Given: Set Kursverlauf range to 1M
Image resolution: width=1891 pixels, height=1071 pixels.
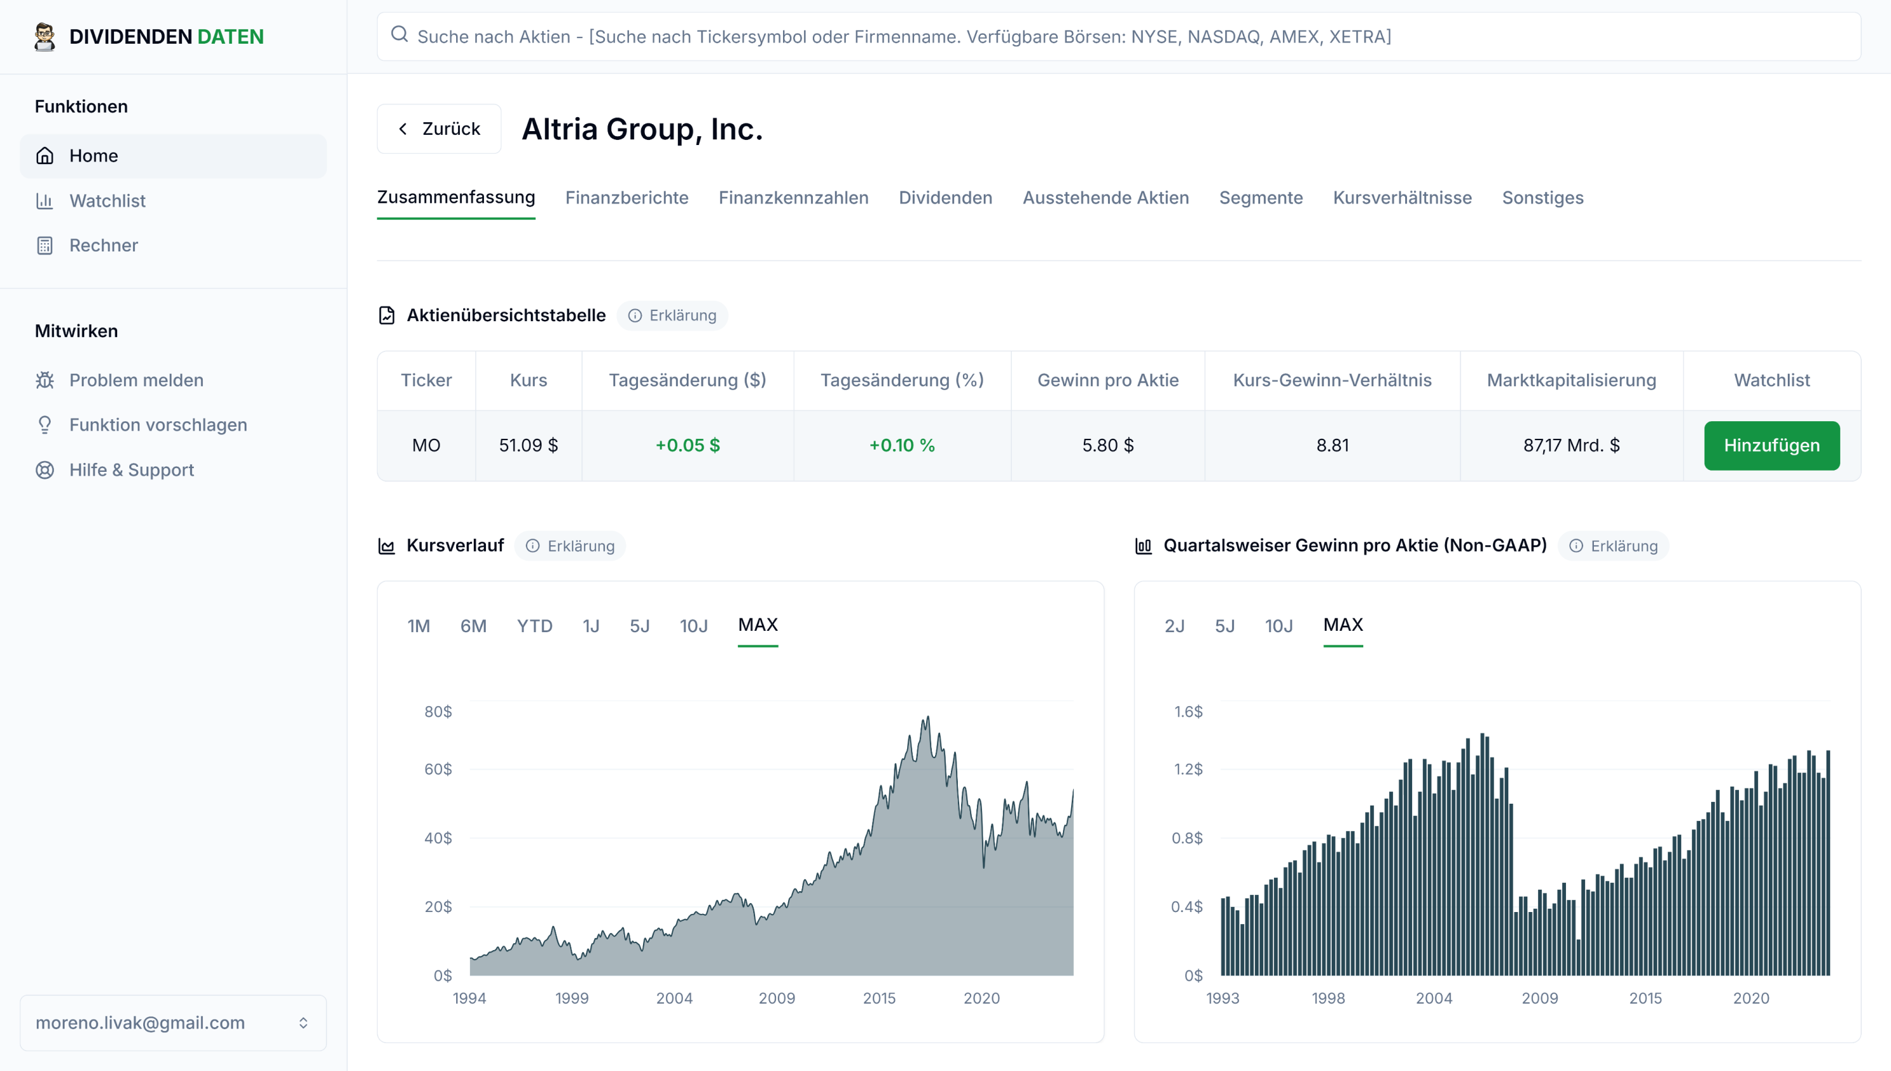Looking at the screenshot, I should [419, 626].
